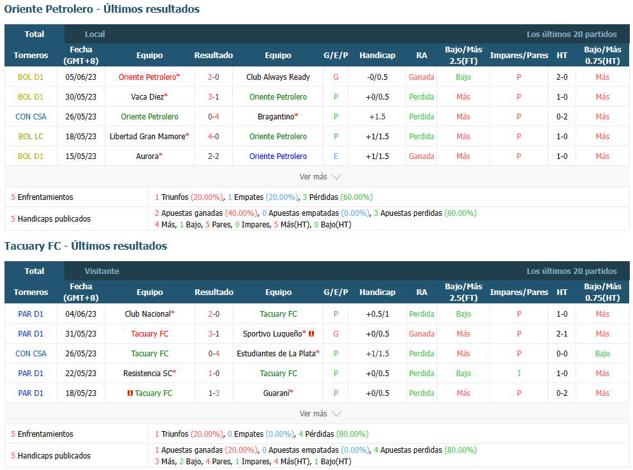Switch to Local tab
This screenshot has height=470, width=633.
click(x=95, y=34)
